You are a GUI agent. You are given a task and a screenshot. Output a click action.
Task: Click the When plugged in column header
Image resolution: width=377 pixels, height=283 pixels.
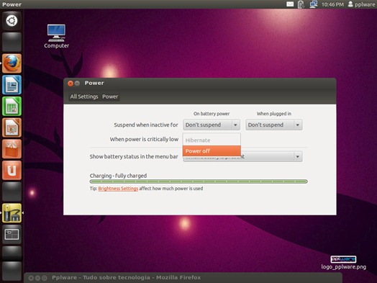[x=274, y=114]
